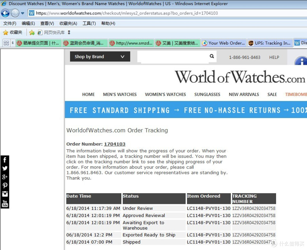Switch to the 晒单提交页面 tab
Image resolution: width=307 pixels, height=250 pixels.
point(39,43)
